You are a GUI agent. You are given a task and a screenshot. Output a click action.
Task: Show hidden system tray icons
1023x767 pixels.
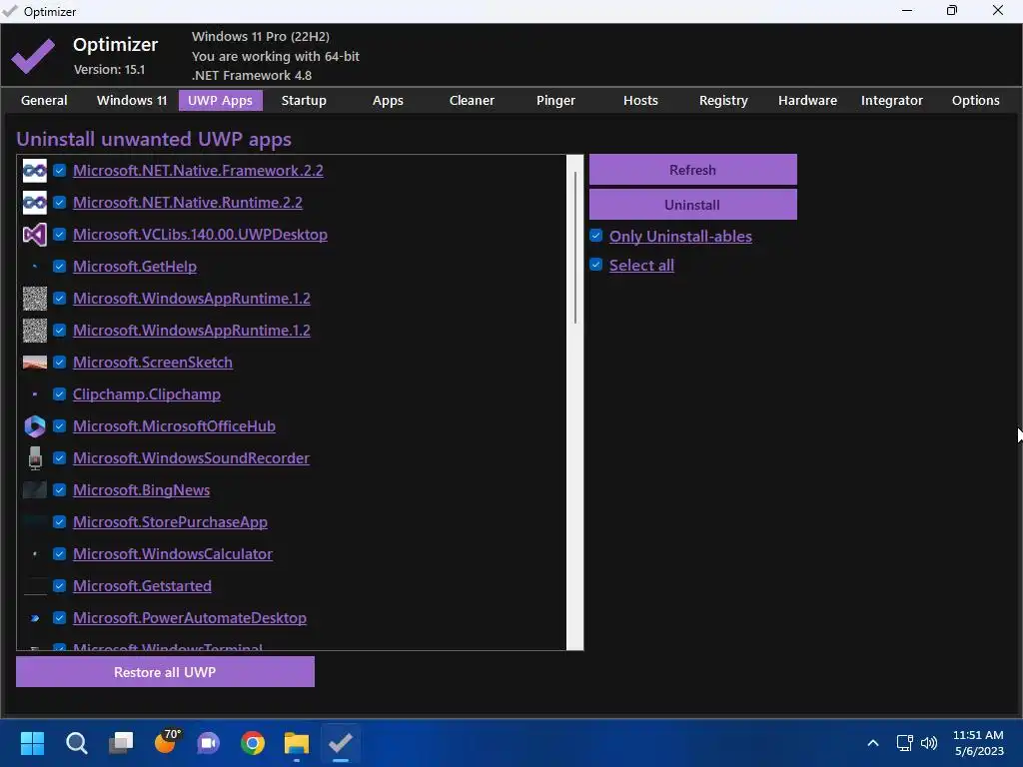(873, 743)
